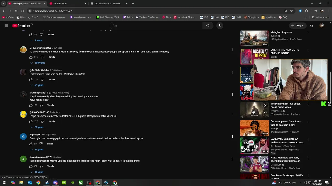
Task: Activate voice search microphone
Action: [x=220, y=26]
